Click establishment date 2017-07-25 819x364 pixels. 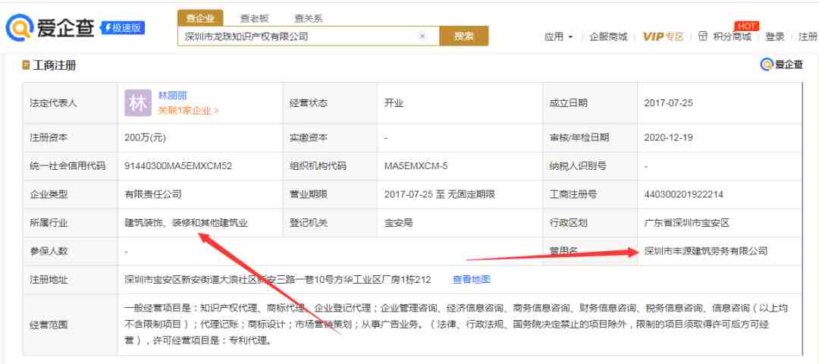point(669,103)
